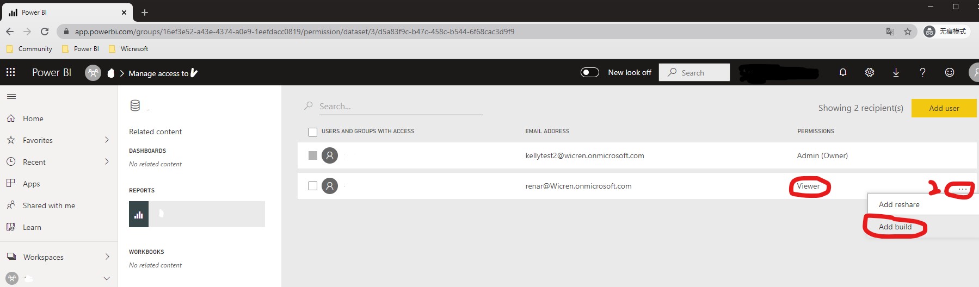Switch to the Power BI browser tab
The height and width of the screenshot is (287, 979).
66,12
